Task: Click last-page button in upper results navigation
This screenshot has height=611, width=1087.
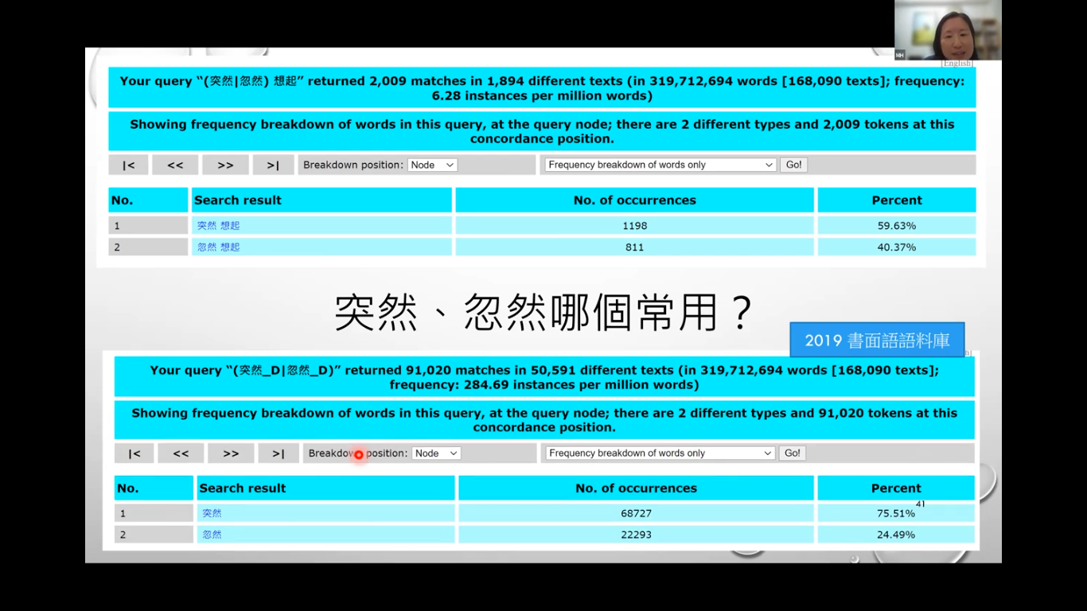Action: [x=273, y=165]
